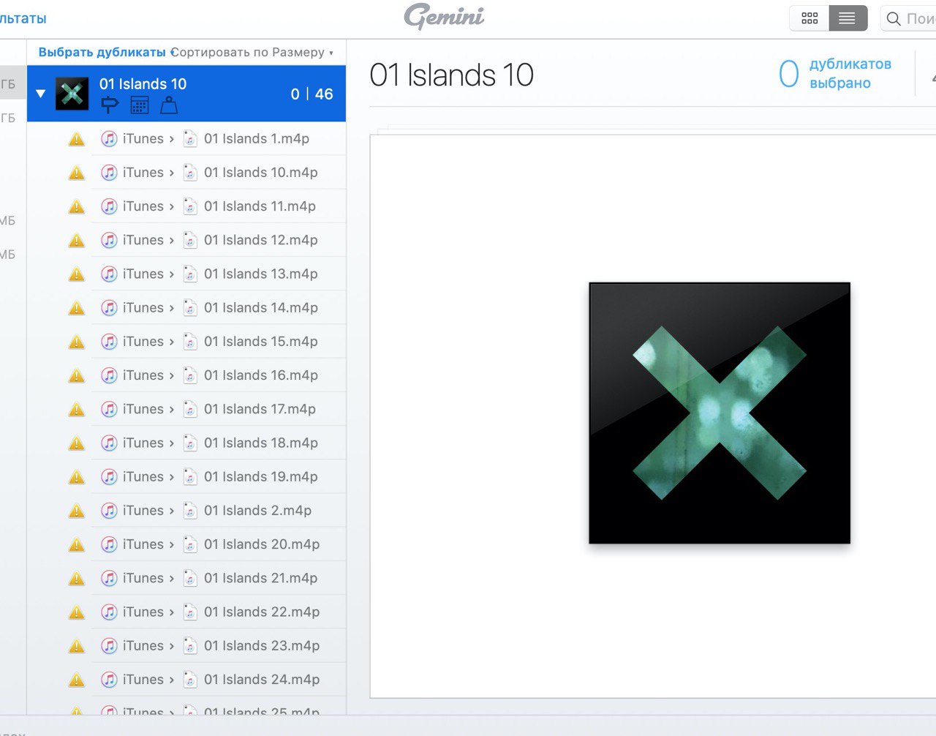The image size is (936, 736).
Task: Click warning icon beside 01 Islands 1.m4p
Action: [x=77, y=139]
